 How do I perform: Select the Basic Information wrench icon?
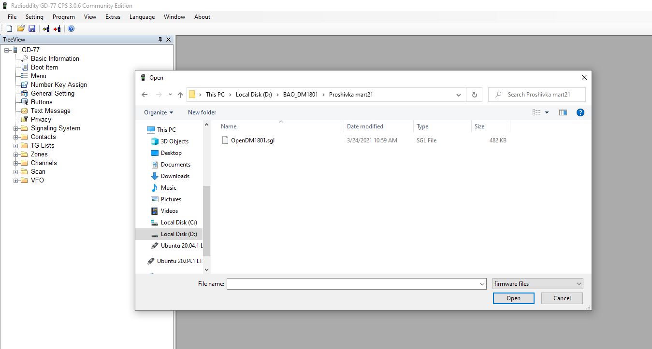[25, 58]
